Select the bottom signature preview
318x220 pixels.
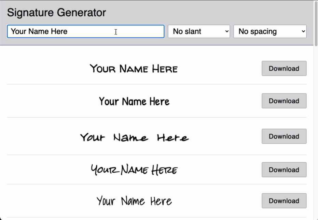(134, 201)
